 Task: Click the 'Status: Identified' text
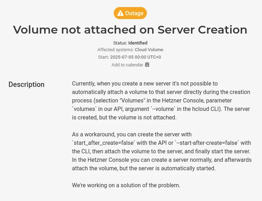pyautogui.click(x=130, y=43)
